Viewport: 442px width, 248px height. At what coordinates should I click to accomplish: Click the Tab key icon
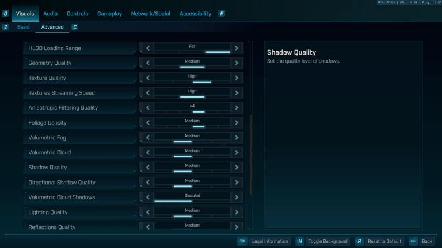(242, 241)
